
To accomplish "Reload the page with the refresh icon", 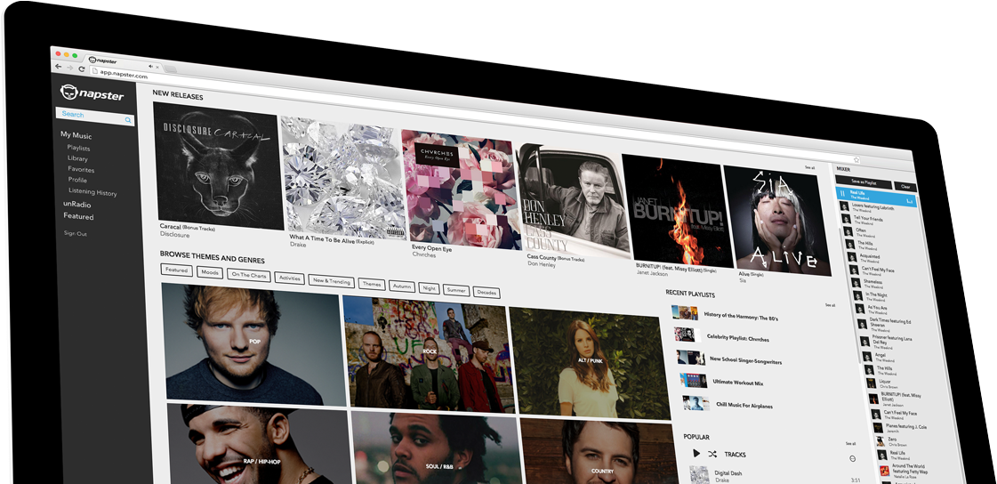I will click(82, 69).
